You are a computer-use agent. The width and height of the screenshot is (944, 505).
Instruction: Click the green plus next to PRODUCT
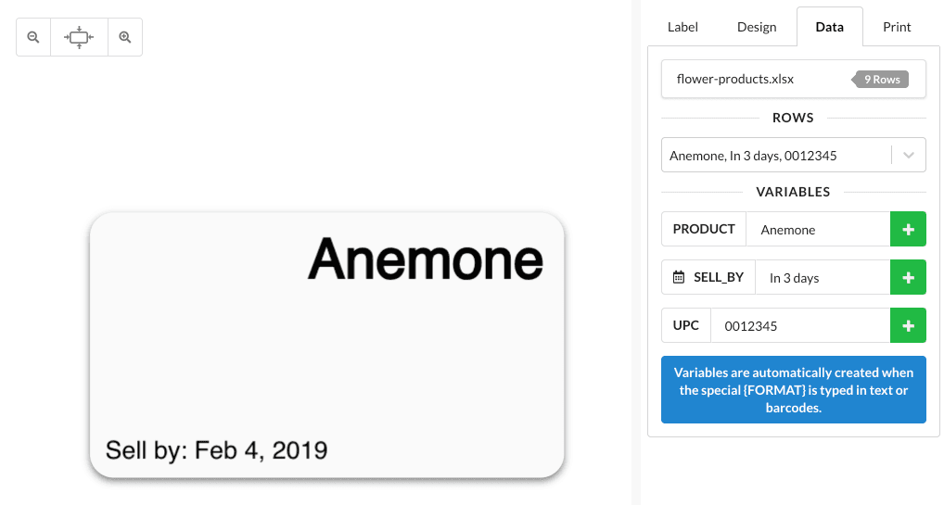pyautogui.click(x=908, y=229)
